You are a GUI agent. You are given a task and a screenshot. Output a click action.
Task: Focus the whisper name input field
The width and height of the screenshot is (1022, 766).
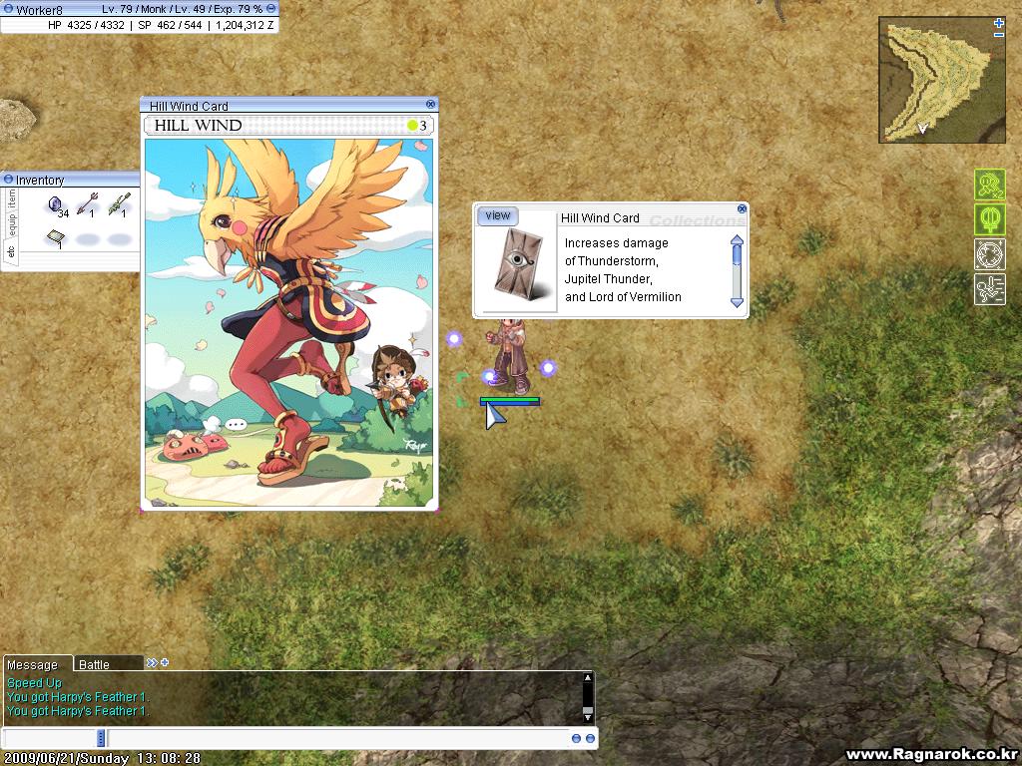click(51, 738)
